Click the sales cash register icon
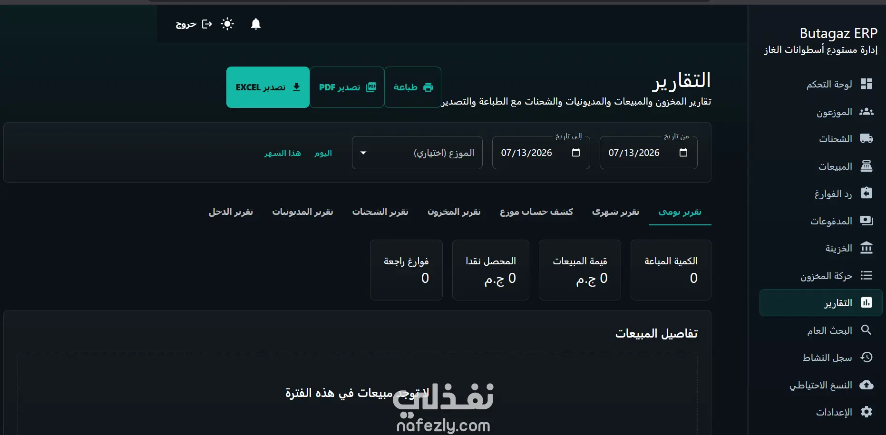The width and height of the screenshot is (886, 435). 867,166
